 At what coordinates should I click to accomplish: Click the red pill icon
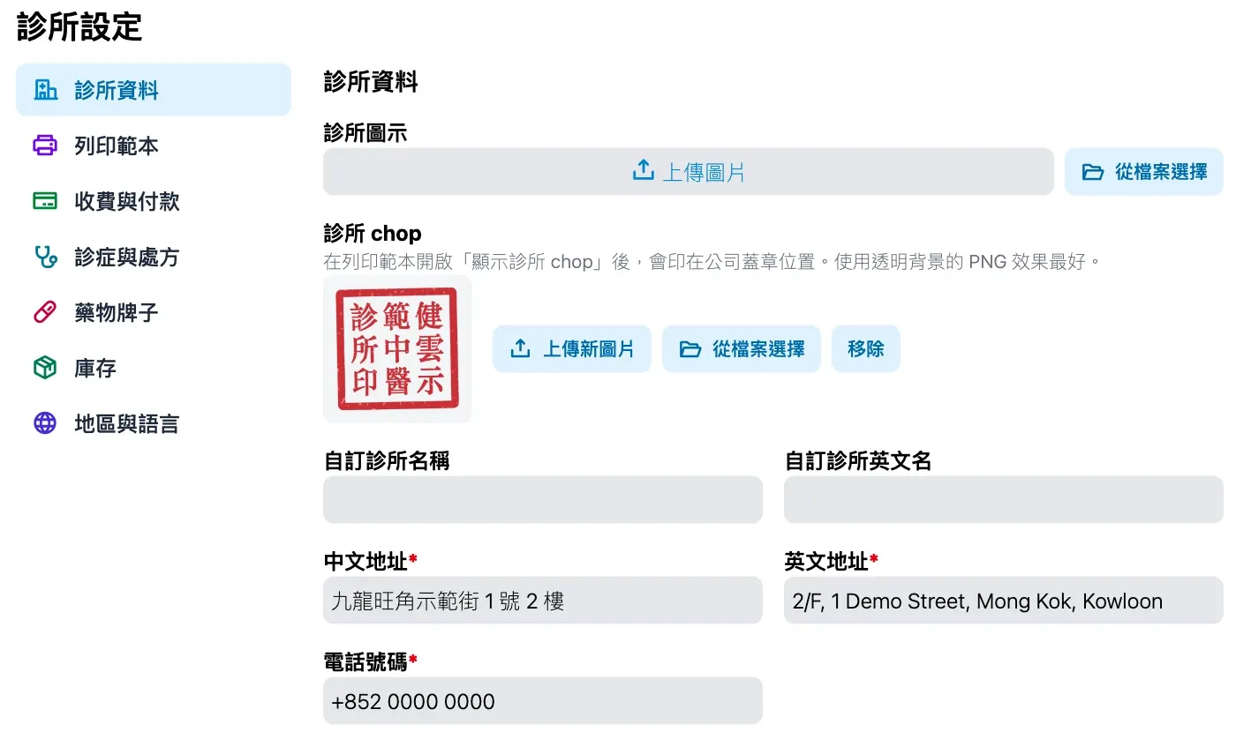45,312
